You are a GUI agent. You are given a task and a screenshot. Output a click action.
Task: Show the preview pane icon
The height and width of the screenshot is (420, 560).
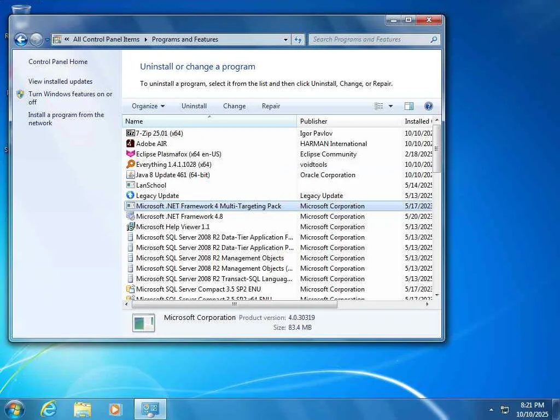409,106
